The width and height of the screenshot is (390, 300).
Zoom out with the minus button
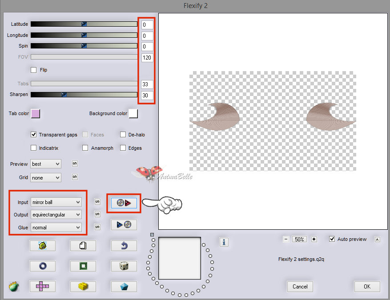point(286,239)
